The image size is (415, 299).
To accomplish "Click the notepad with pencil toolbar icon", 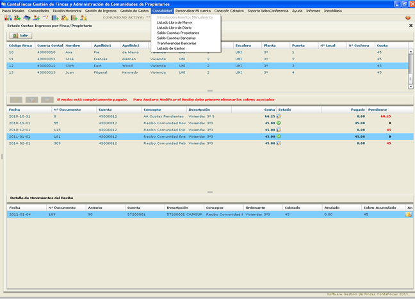I will [x=45, y=18].
